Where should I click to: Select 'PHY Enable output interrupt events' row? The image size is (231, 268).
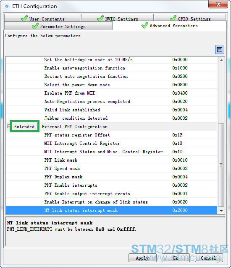(112, 193)
